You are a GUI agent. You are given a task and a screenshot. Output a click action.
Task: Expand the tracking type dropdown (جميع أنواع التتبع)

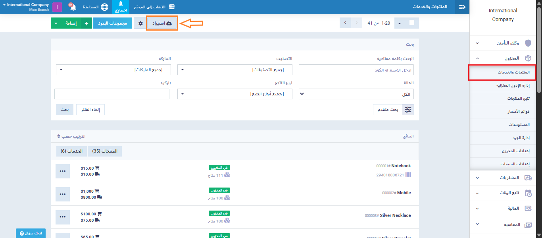(234, 94)
